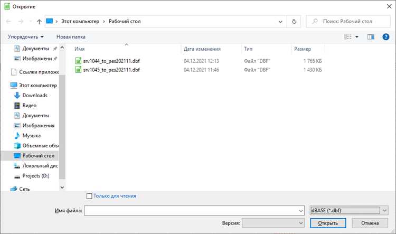This screenshot has height=234, width=396.
Task: Navigate up one folder level
Action: 39,22
